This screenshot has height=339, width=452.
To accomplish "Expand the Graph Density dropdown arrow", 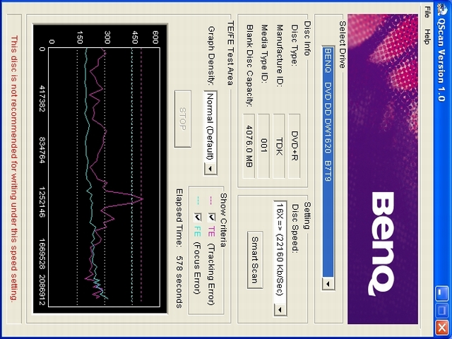I will [210, 169].
